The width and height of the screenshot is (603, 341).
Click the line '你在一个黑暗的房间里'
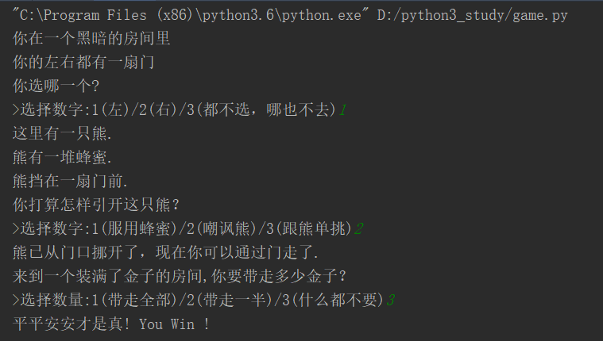(x=91, y=38)
